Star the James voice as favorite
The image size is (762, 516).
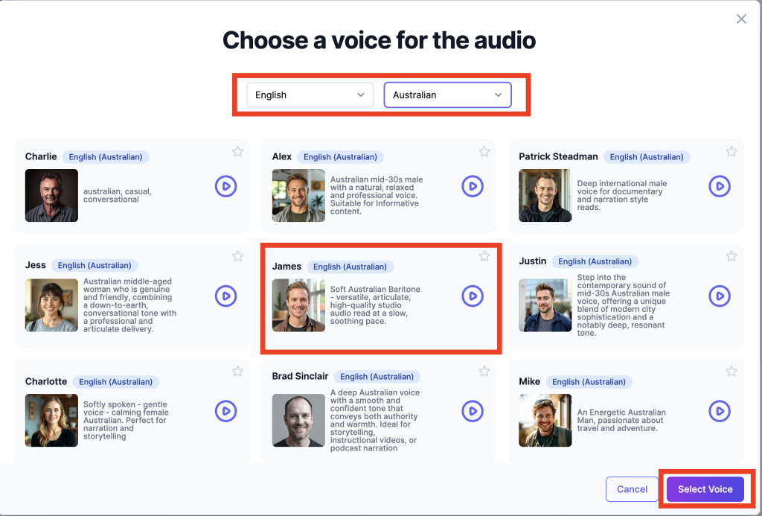tap(484, 256)
